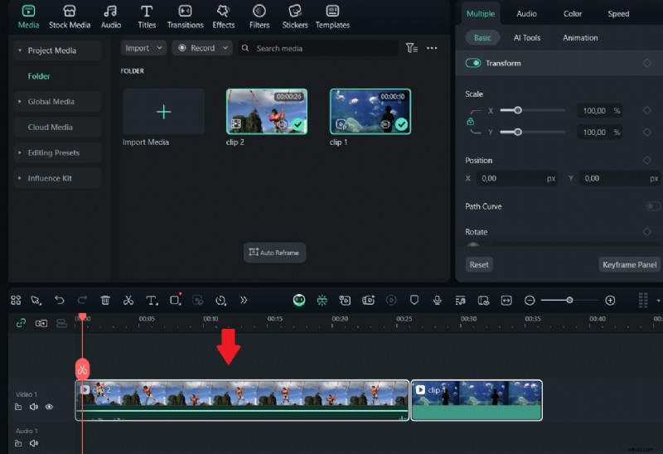Image resolution: width=663 pixels, height=454 pixels.
Task: Add text with the timeline Text tool
Action: pyautogui.click(x=152, y=300)
